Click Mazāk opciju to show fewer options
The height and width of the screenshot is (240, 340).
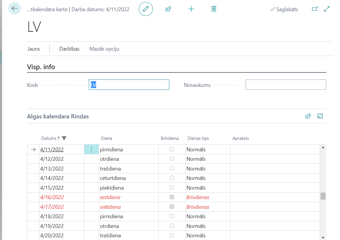104,49
